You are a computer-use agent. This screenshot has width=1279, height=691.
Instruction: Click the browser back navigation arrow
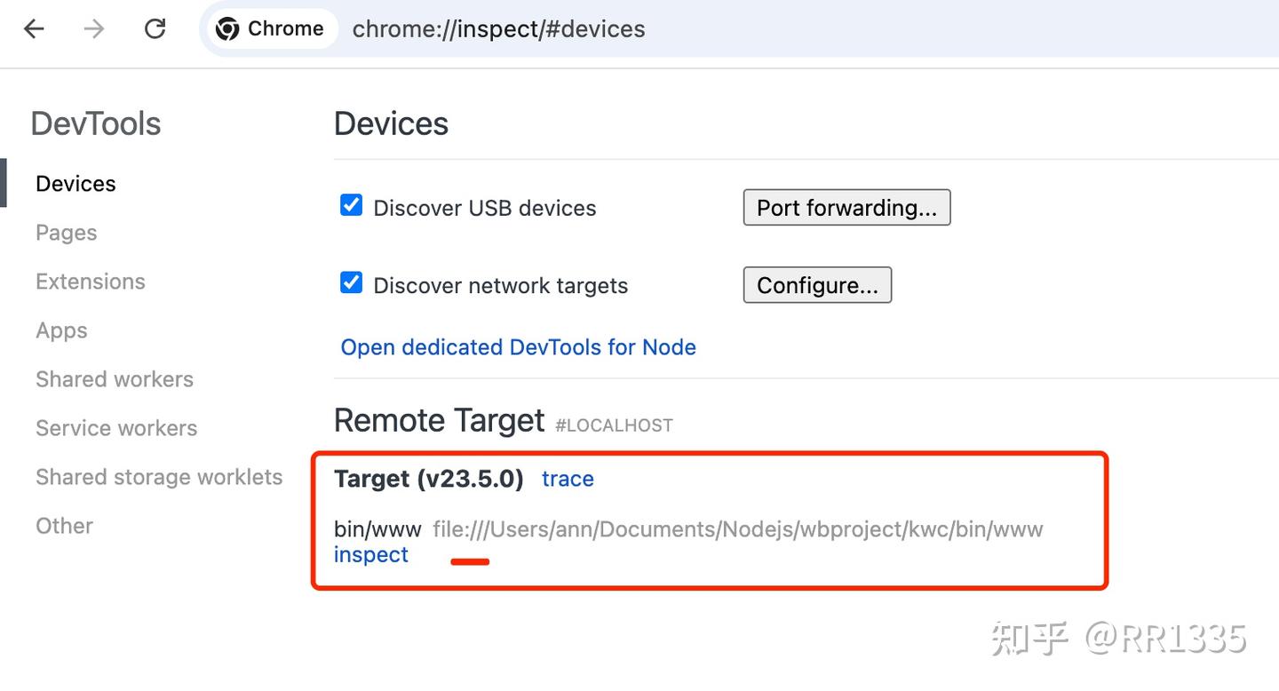click(x=33, y=28)
